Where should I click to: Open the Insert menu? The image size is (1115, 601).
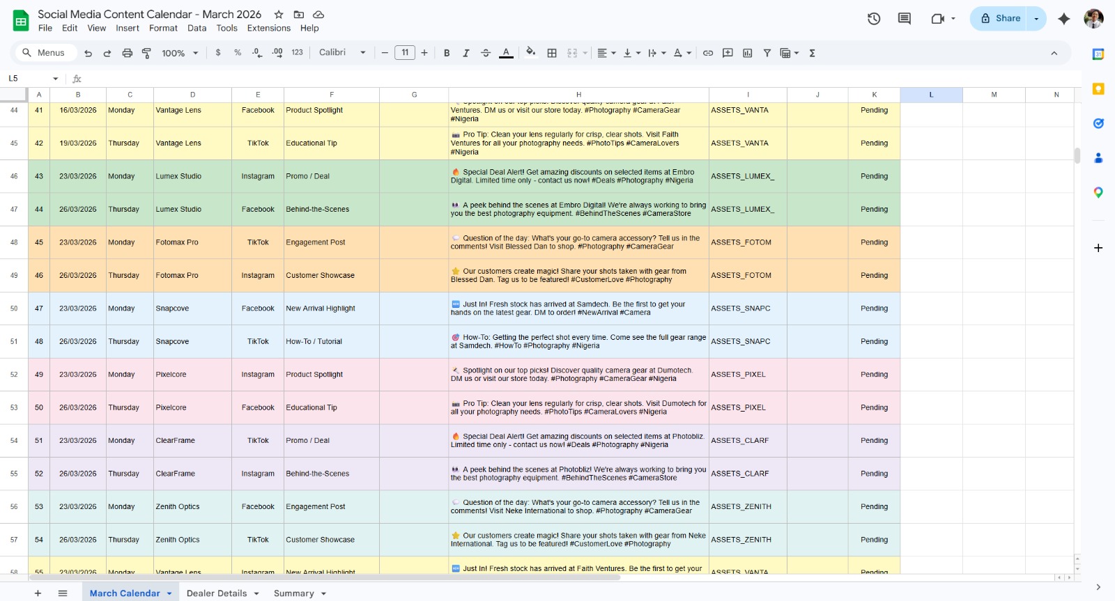[x=128, y=29]
